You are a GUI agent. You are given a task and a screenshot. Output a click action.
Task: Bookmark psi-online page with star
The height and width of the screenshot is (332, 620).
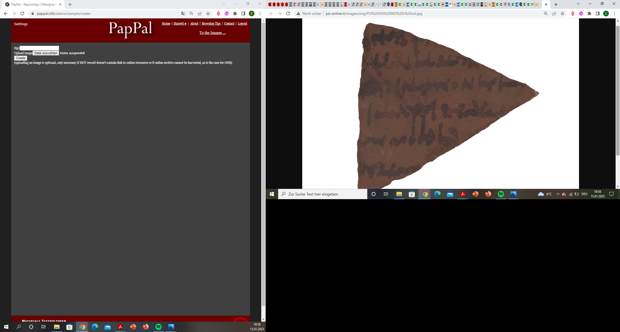562,13
